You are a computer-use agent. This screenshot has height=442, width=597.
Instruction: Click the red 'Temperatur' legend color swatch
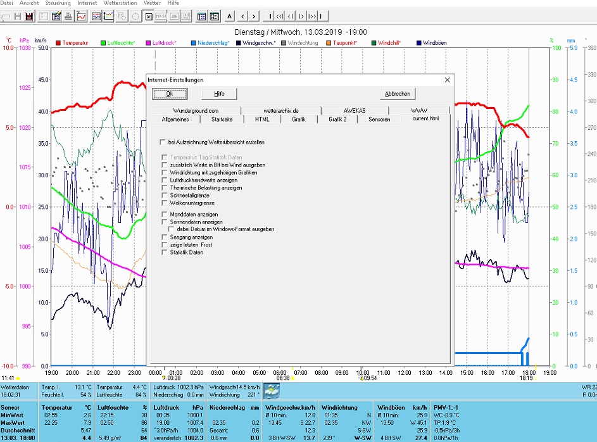tap(58, 43)
